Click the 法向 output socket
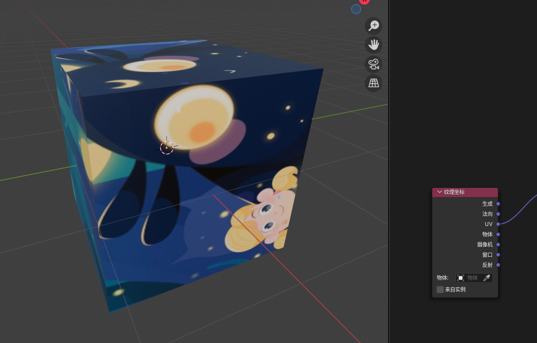 click(498, 214)
